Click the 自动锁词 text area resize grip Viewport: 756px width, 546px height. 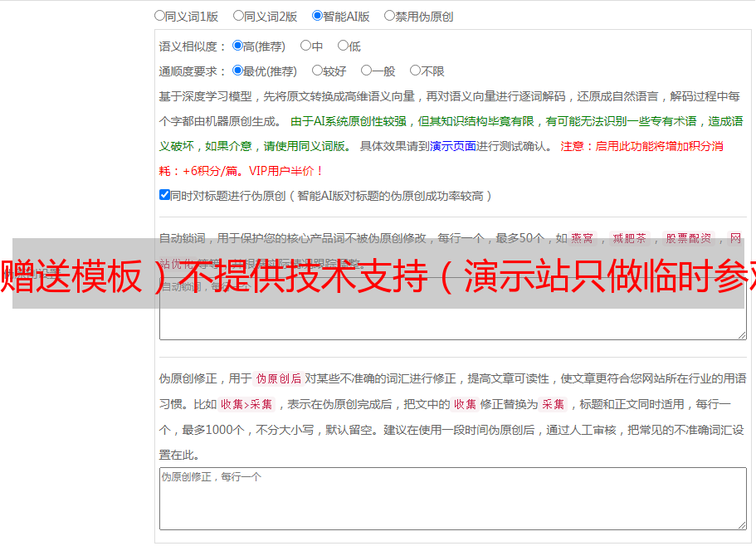point(742,335)
